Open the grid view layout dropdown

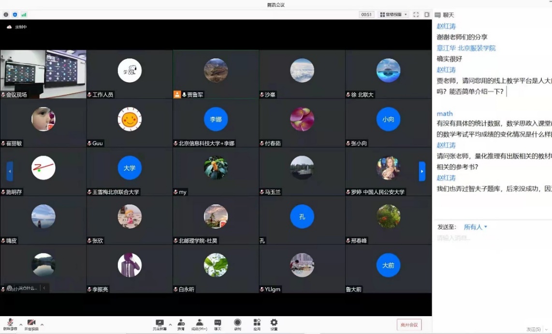(x=393, y=15)
